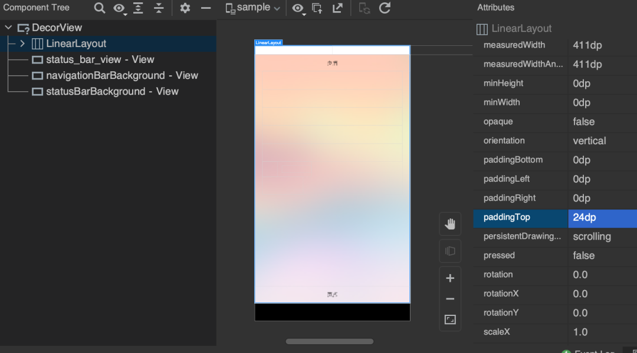Image resolution: width=637 pixels, height=353 pixels.
Task: Open View Options eye dropdown above the layout
Action: pyautogui.click(x=299, y=8)
